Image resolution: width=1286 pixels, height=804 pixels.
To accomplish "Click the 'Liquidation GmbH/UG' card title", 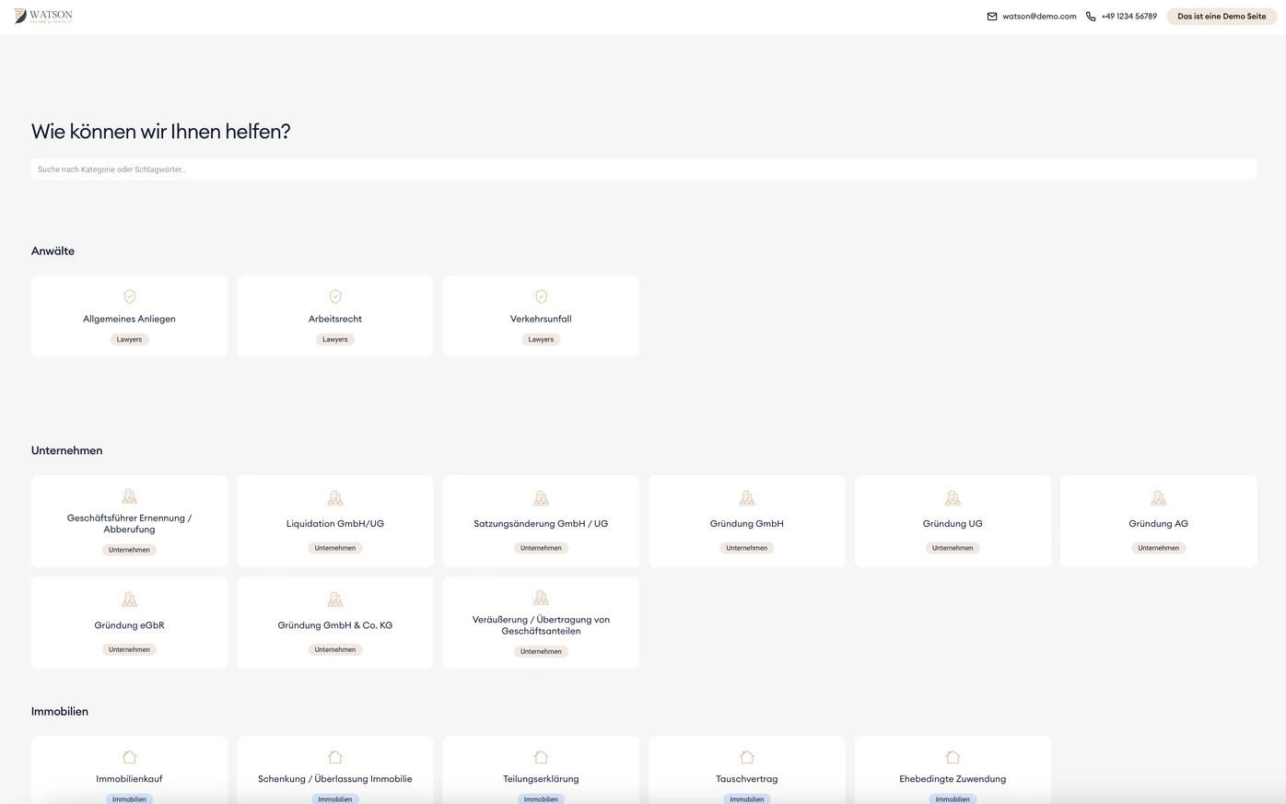I will pyautogui.click(x=335, y=524).
